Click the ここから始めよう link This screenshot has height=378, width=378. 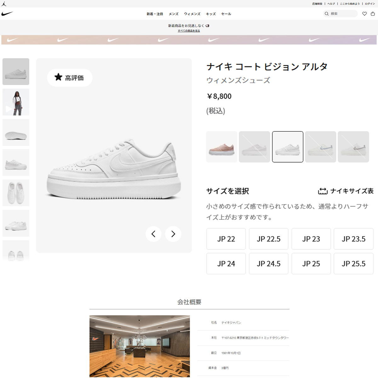point(350,4)
